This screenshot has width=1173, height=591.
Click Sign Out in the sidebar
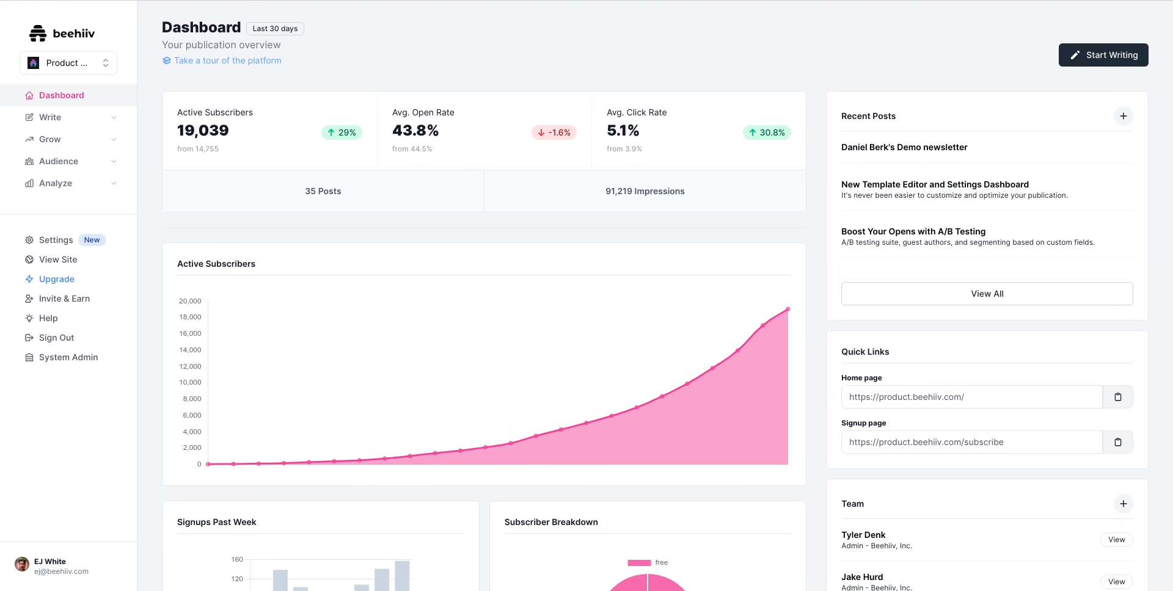click(x=56, y=338)
